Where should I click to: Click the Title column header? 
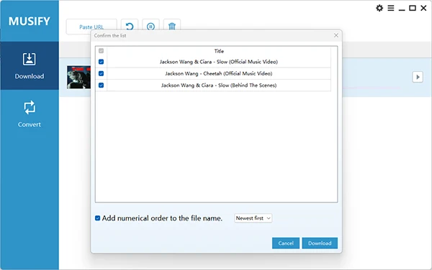219,51
